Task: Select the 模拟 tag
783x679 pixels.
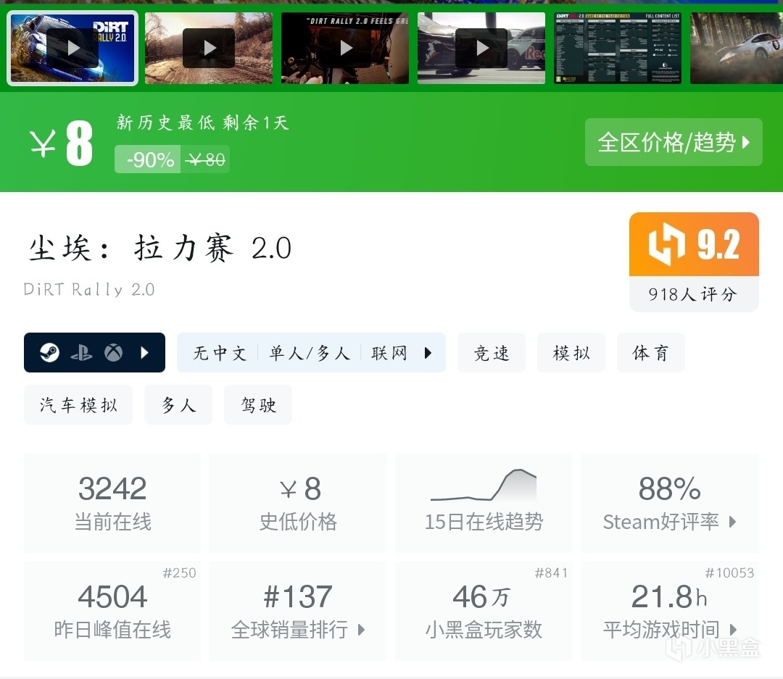Action: pyautogui.click(x=571, y=353)
